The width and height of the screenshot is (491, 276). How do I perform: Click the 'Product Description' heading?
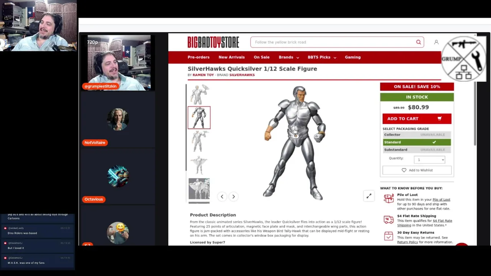(x=213, y=215)
